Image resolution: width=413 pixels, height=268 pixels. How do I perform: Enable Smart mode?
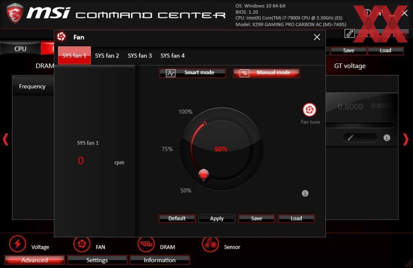click(x=193, y=73)
